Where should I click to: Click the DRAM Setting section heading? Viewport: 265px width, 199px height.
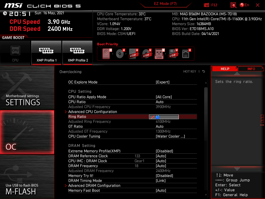tap(82, 146)
